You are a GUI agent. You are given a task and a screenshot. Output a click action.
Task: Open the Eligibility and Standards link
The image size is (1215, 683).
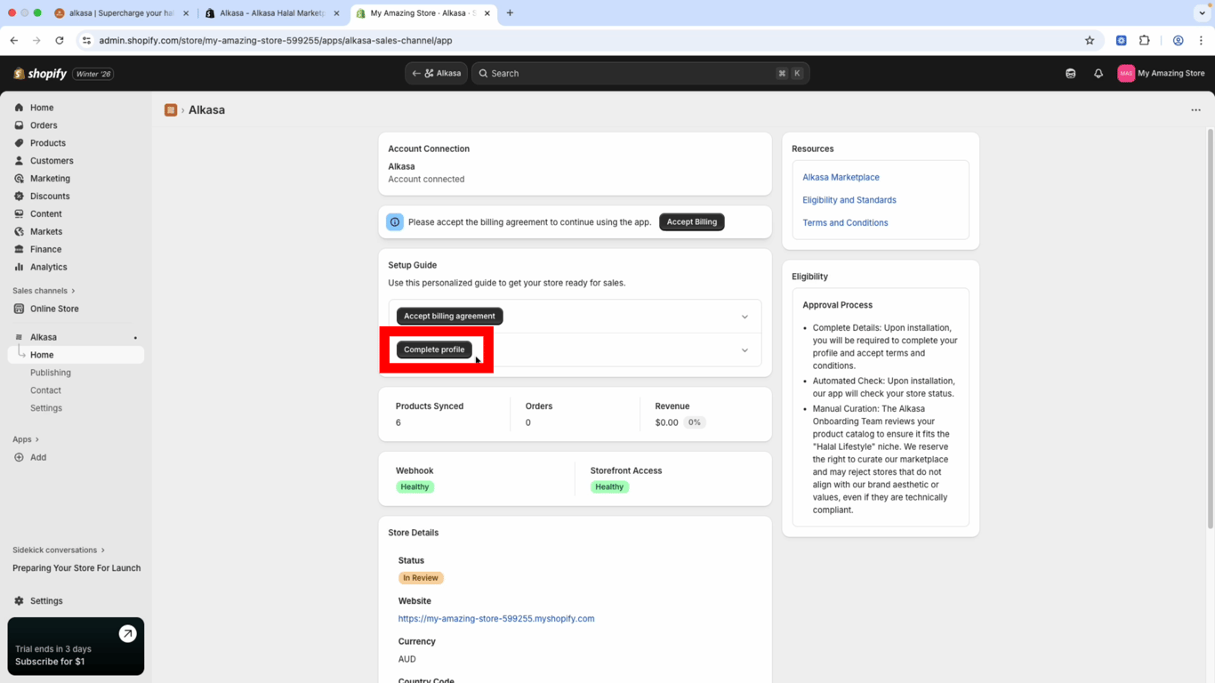pyautogui.click(x=849, y=200)
